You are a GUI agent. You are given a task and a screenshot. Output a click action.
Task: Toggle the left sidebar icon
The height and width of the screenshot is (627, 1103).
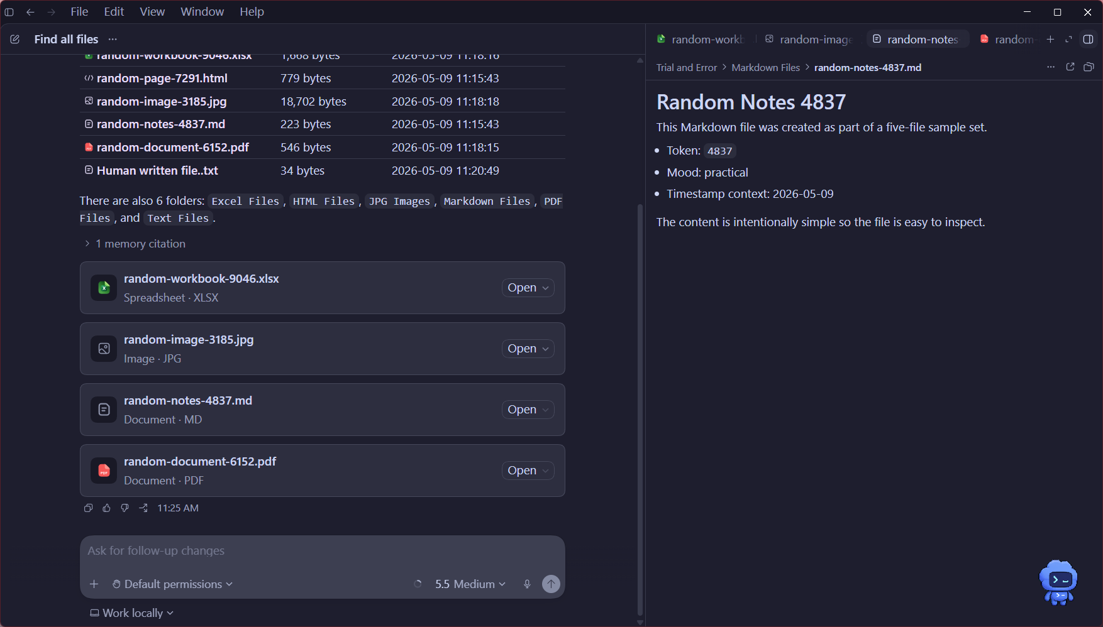[9, 12]
